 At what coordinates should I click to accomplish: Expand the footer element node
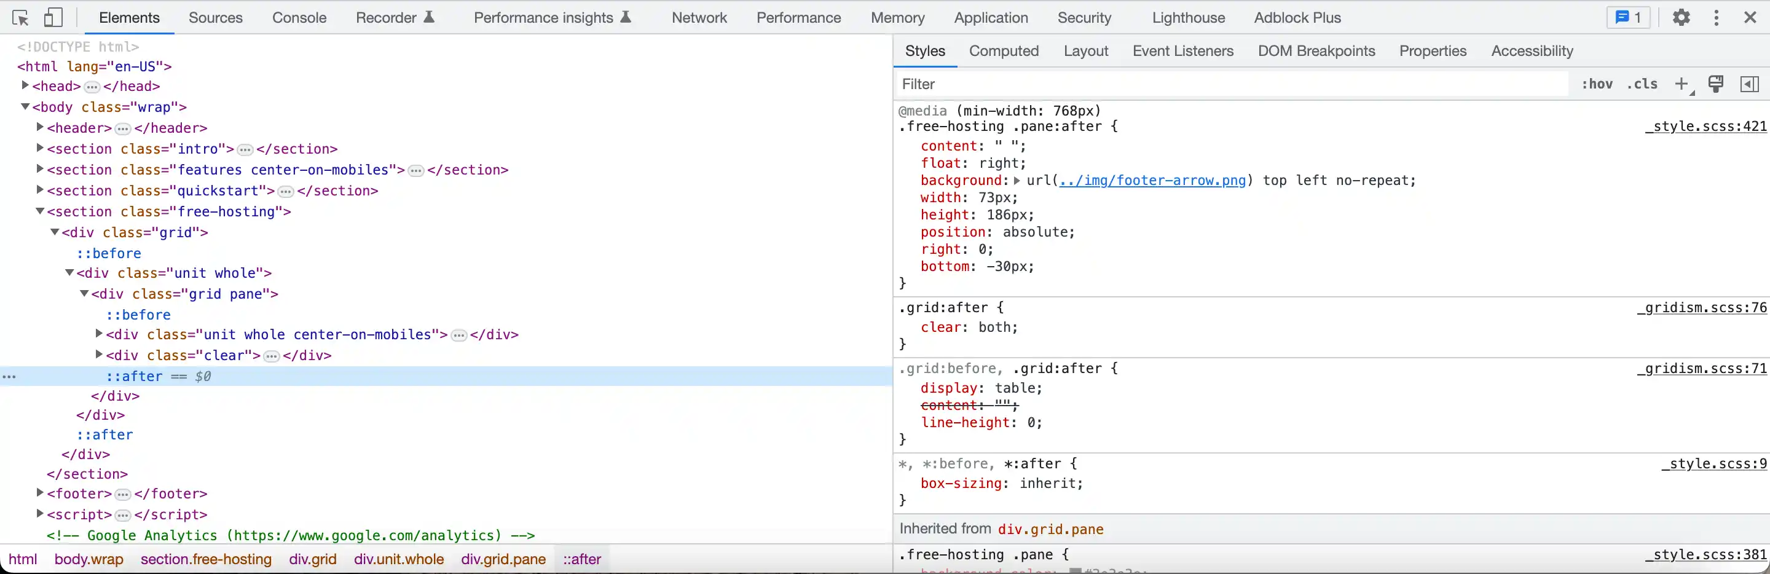coord(40,493)
